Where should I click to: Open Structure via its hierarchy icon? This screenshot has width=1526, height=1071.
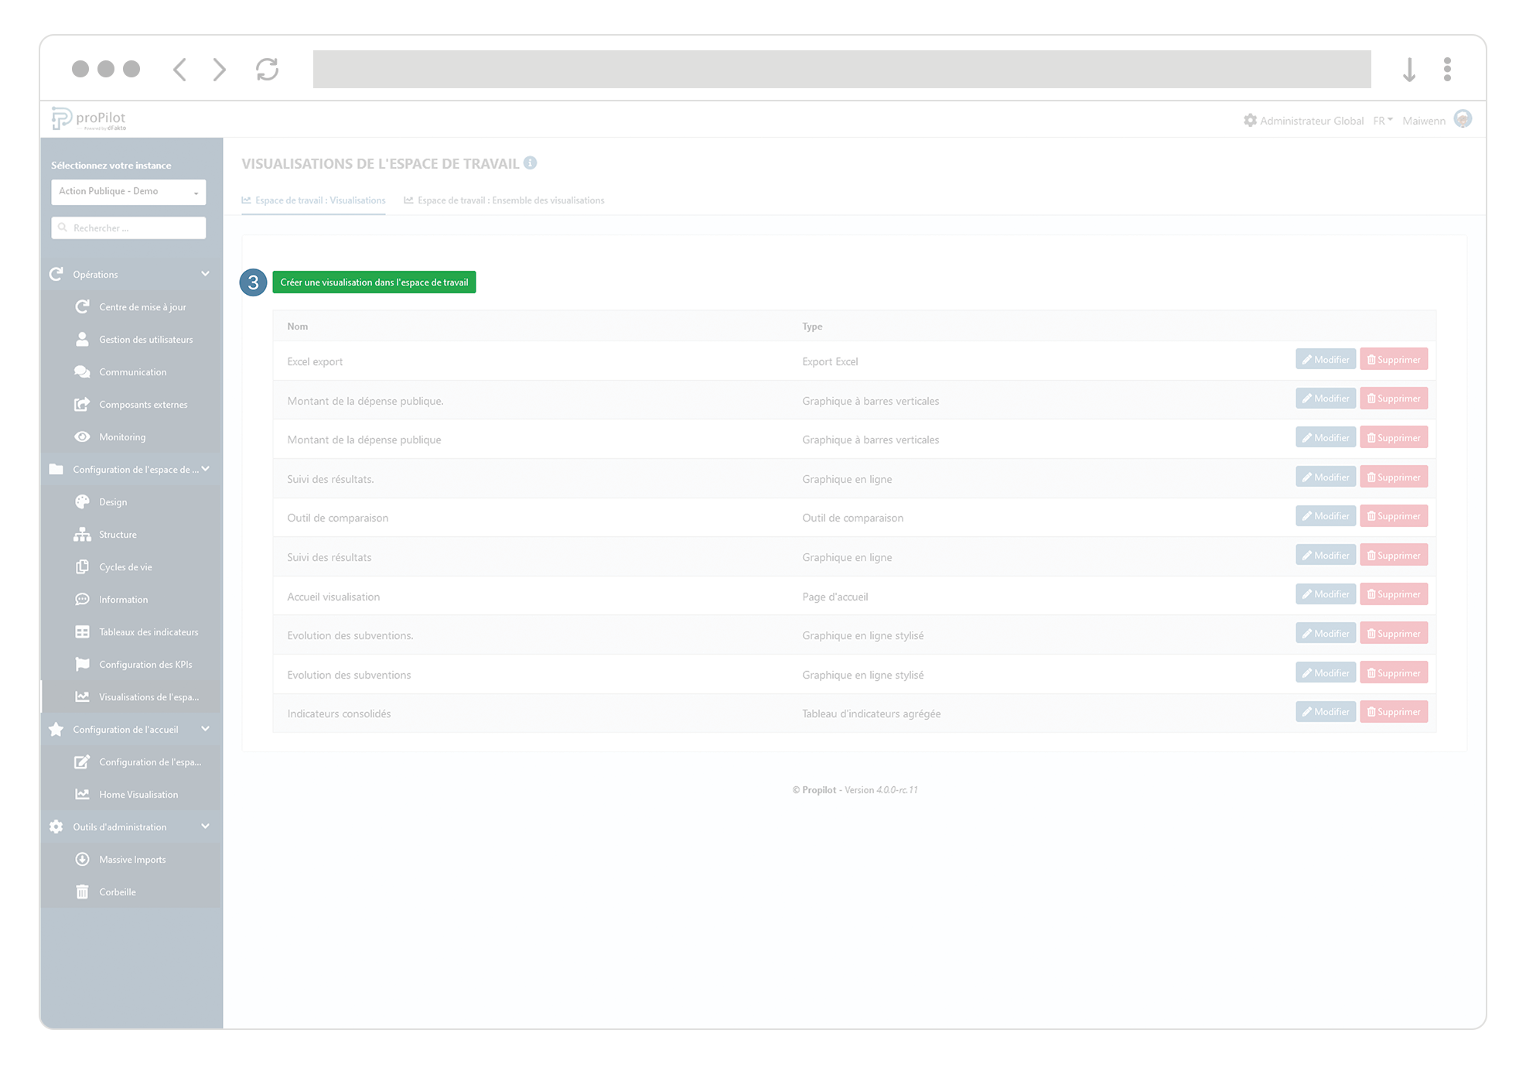point(82,534)
